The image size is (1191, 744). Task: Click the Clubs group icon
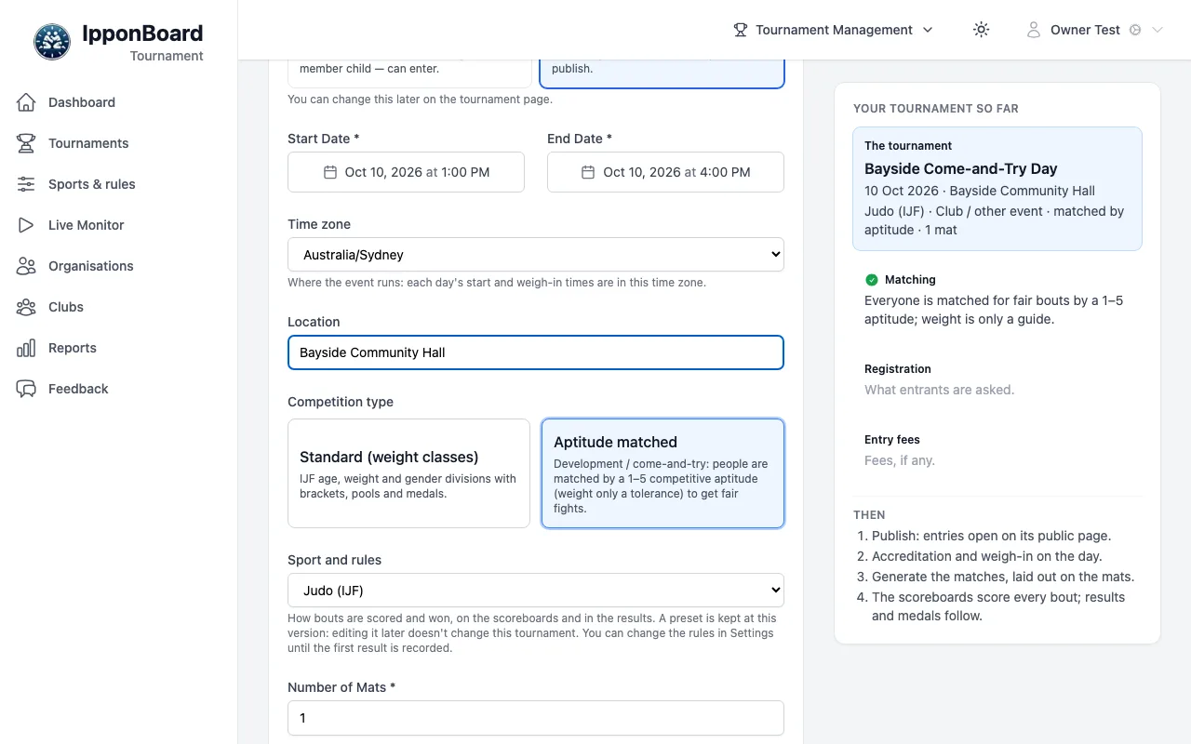(x=26, y=307)
